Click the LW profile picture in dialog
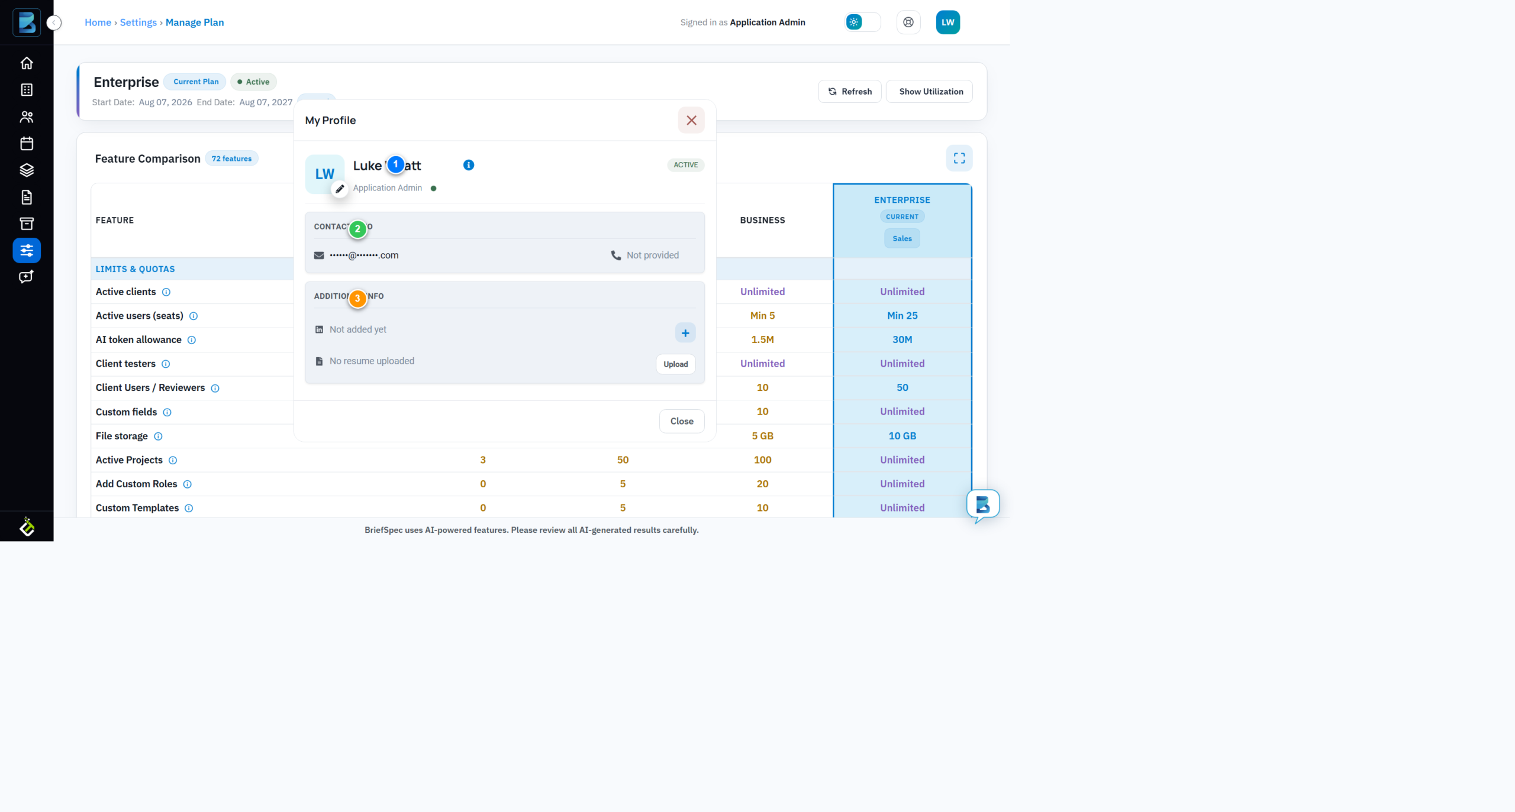Screen dimensions: 1515x812 point(324,174)
